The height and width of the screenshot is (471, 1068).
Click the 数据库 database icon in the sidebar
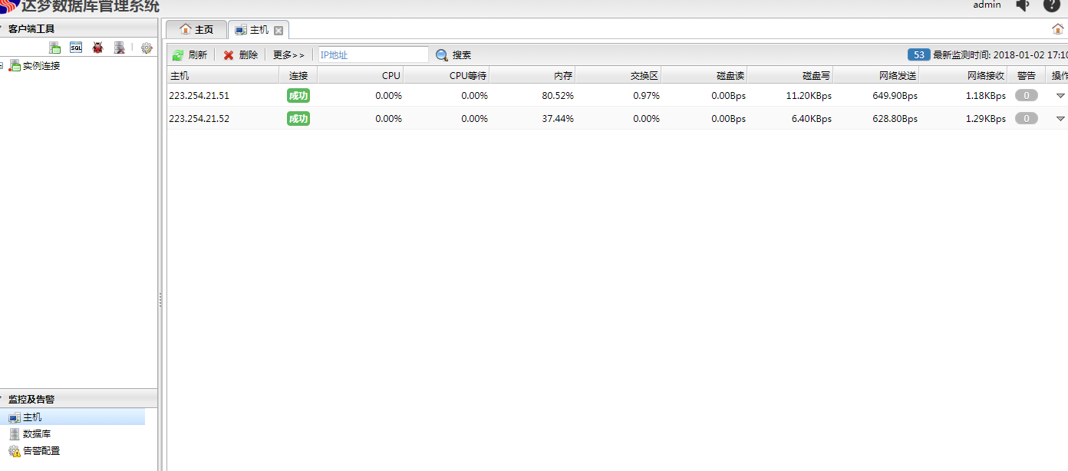[x=15, y=434]
